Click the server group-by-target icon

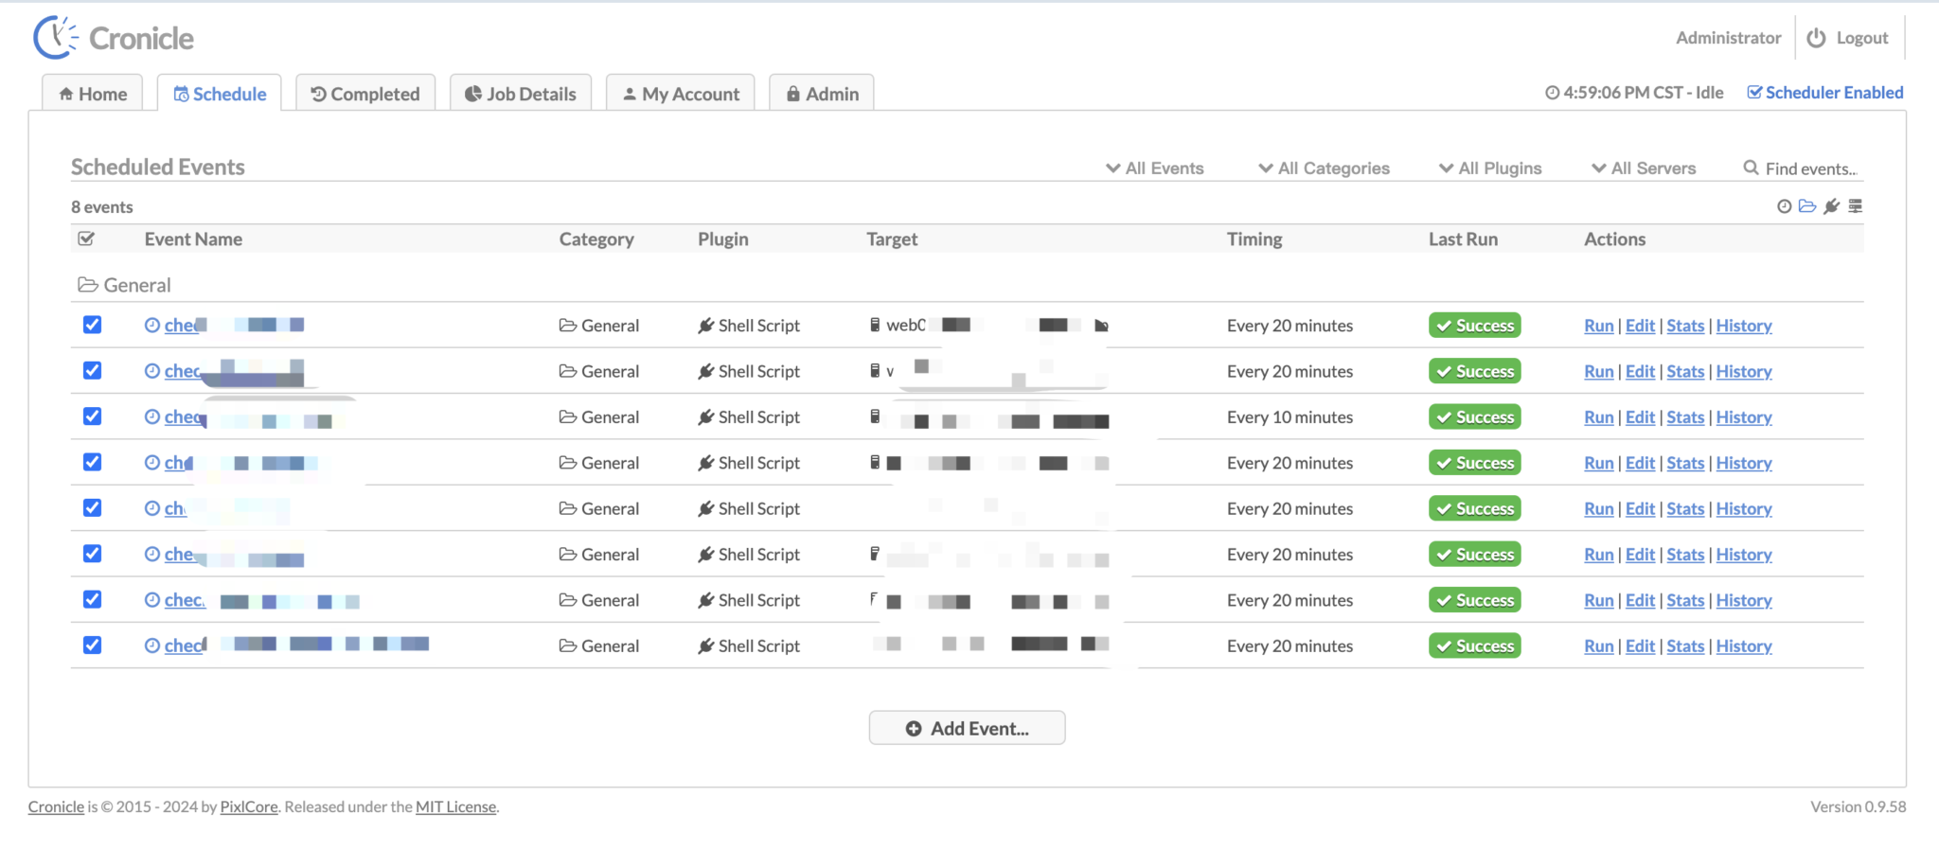click(1856, 206)
